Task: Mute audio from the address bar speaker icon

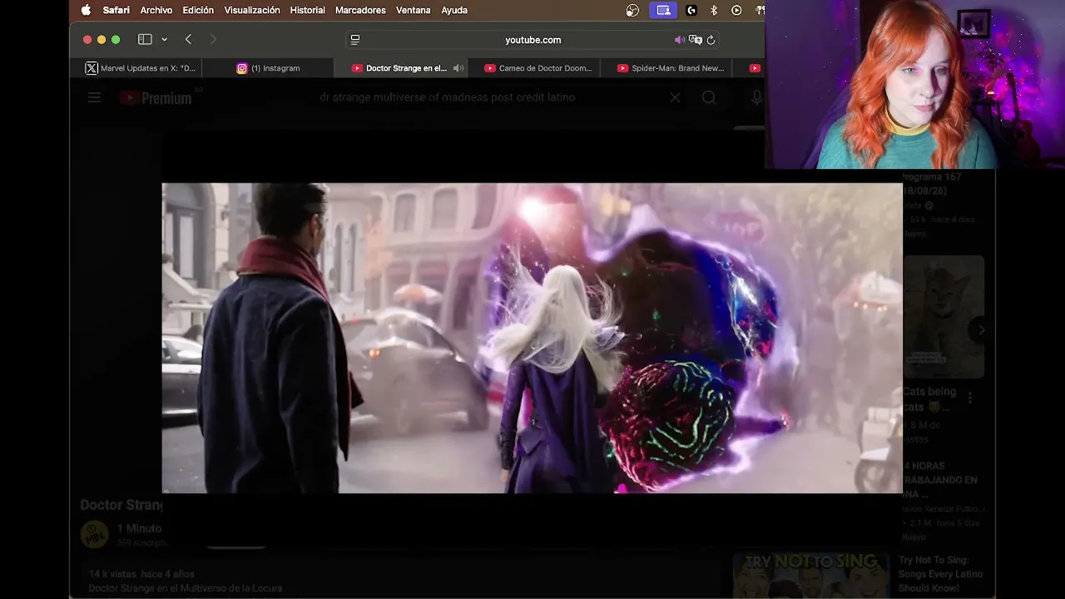Action: pyautogui.click(x=679, y=39)
